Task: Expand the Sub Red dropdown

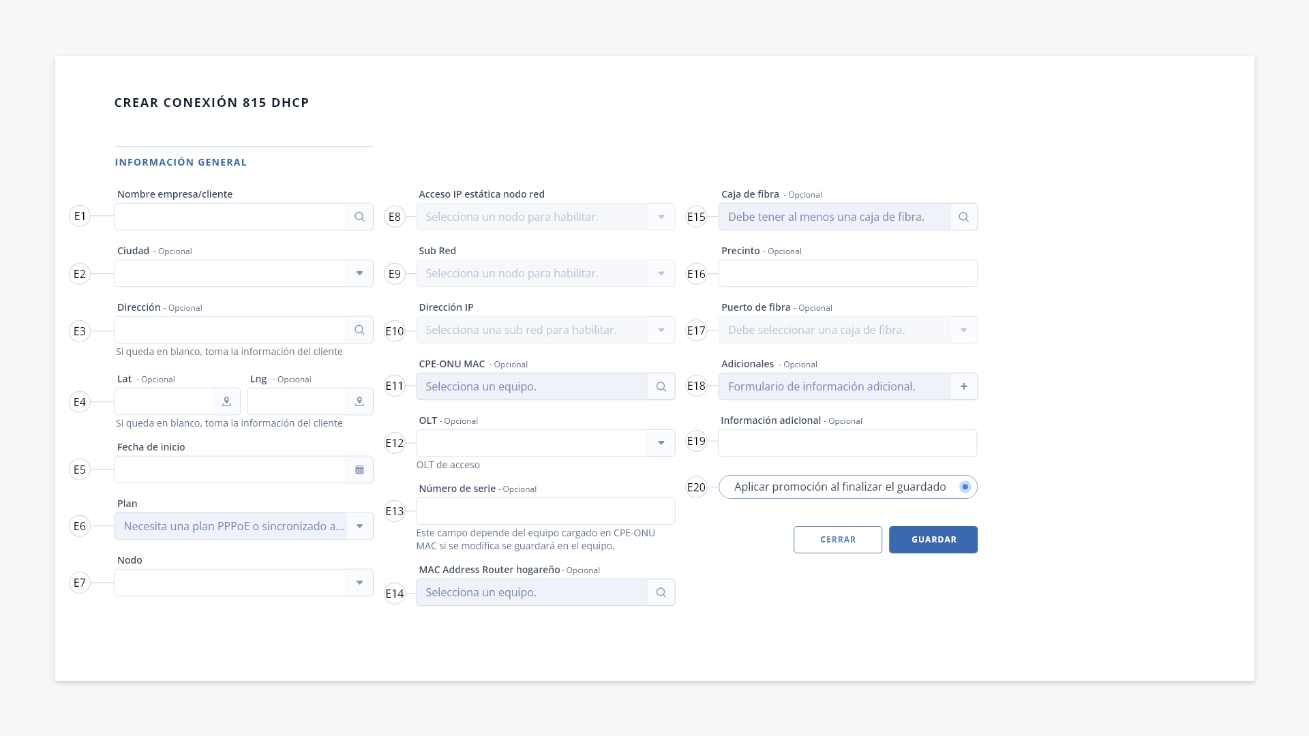Action: [661, 273]
